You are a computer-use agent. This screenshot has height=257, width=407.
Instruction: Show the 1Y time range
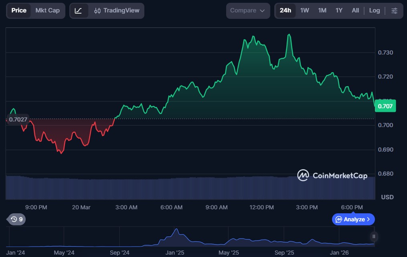pyautogui.click(x=339, y=11)
